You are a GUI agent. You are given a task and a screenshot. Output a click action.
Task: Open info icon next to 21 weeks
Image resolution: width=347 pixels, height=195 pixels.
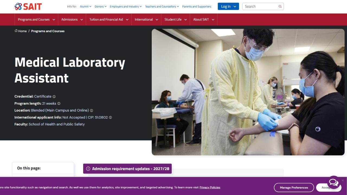59,103
